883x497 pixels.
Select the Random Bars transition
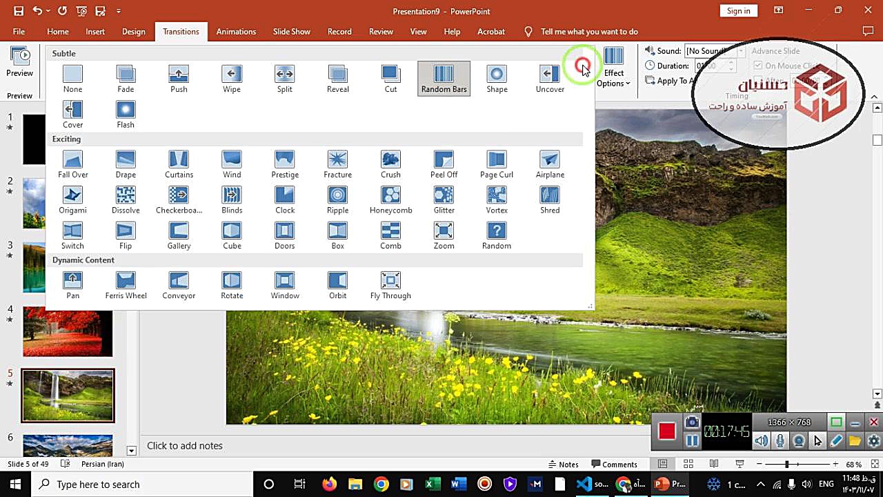coord(444,79)
